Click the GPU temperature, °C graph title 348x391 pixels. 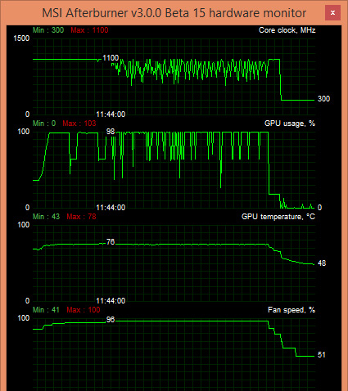(x=278, y=217)
